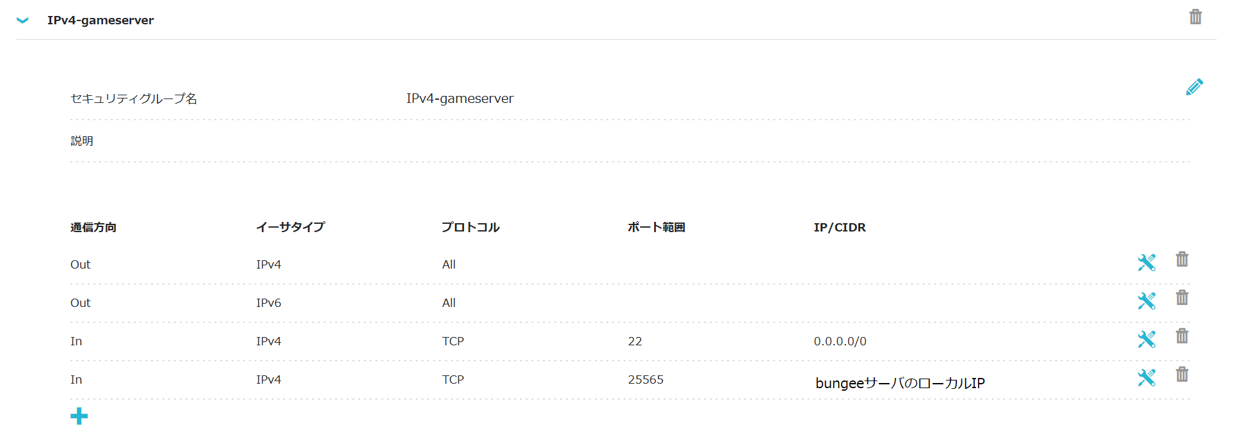This screenshot has height=431, width=1250.
Task: Edit security group name with pencil icon
Action: click(1194, 87)
